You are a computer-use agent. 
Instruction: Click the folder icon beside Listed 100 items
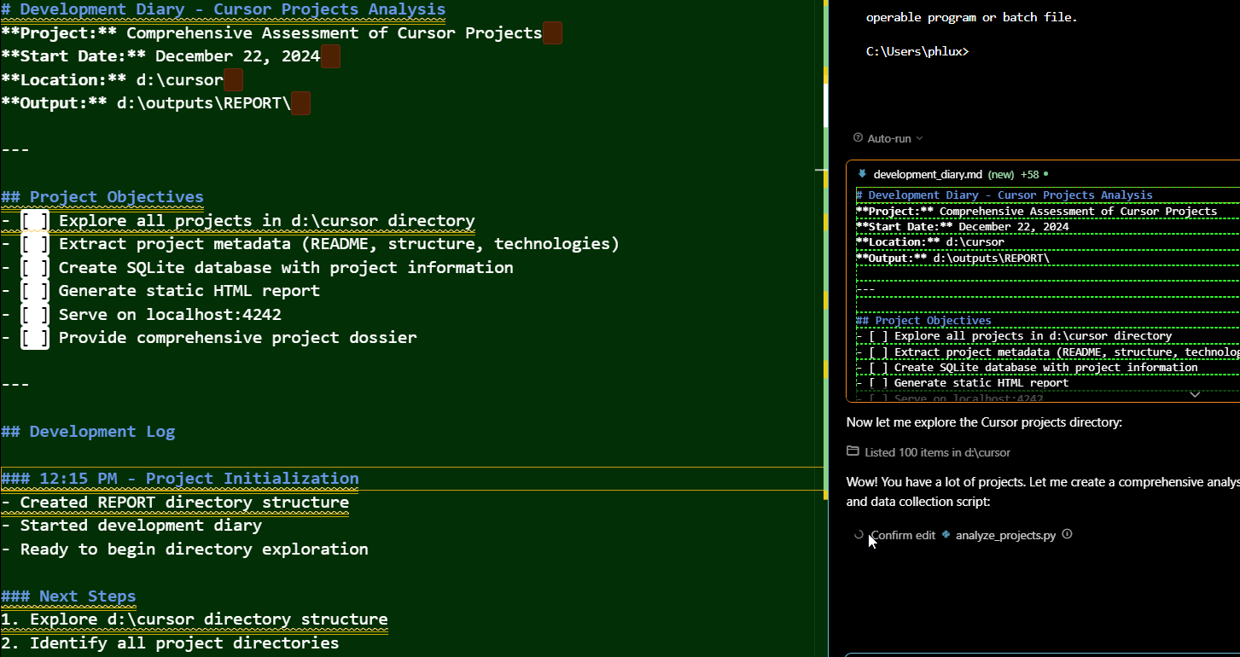point(853,451)
